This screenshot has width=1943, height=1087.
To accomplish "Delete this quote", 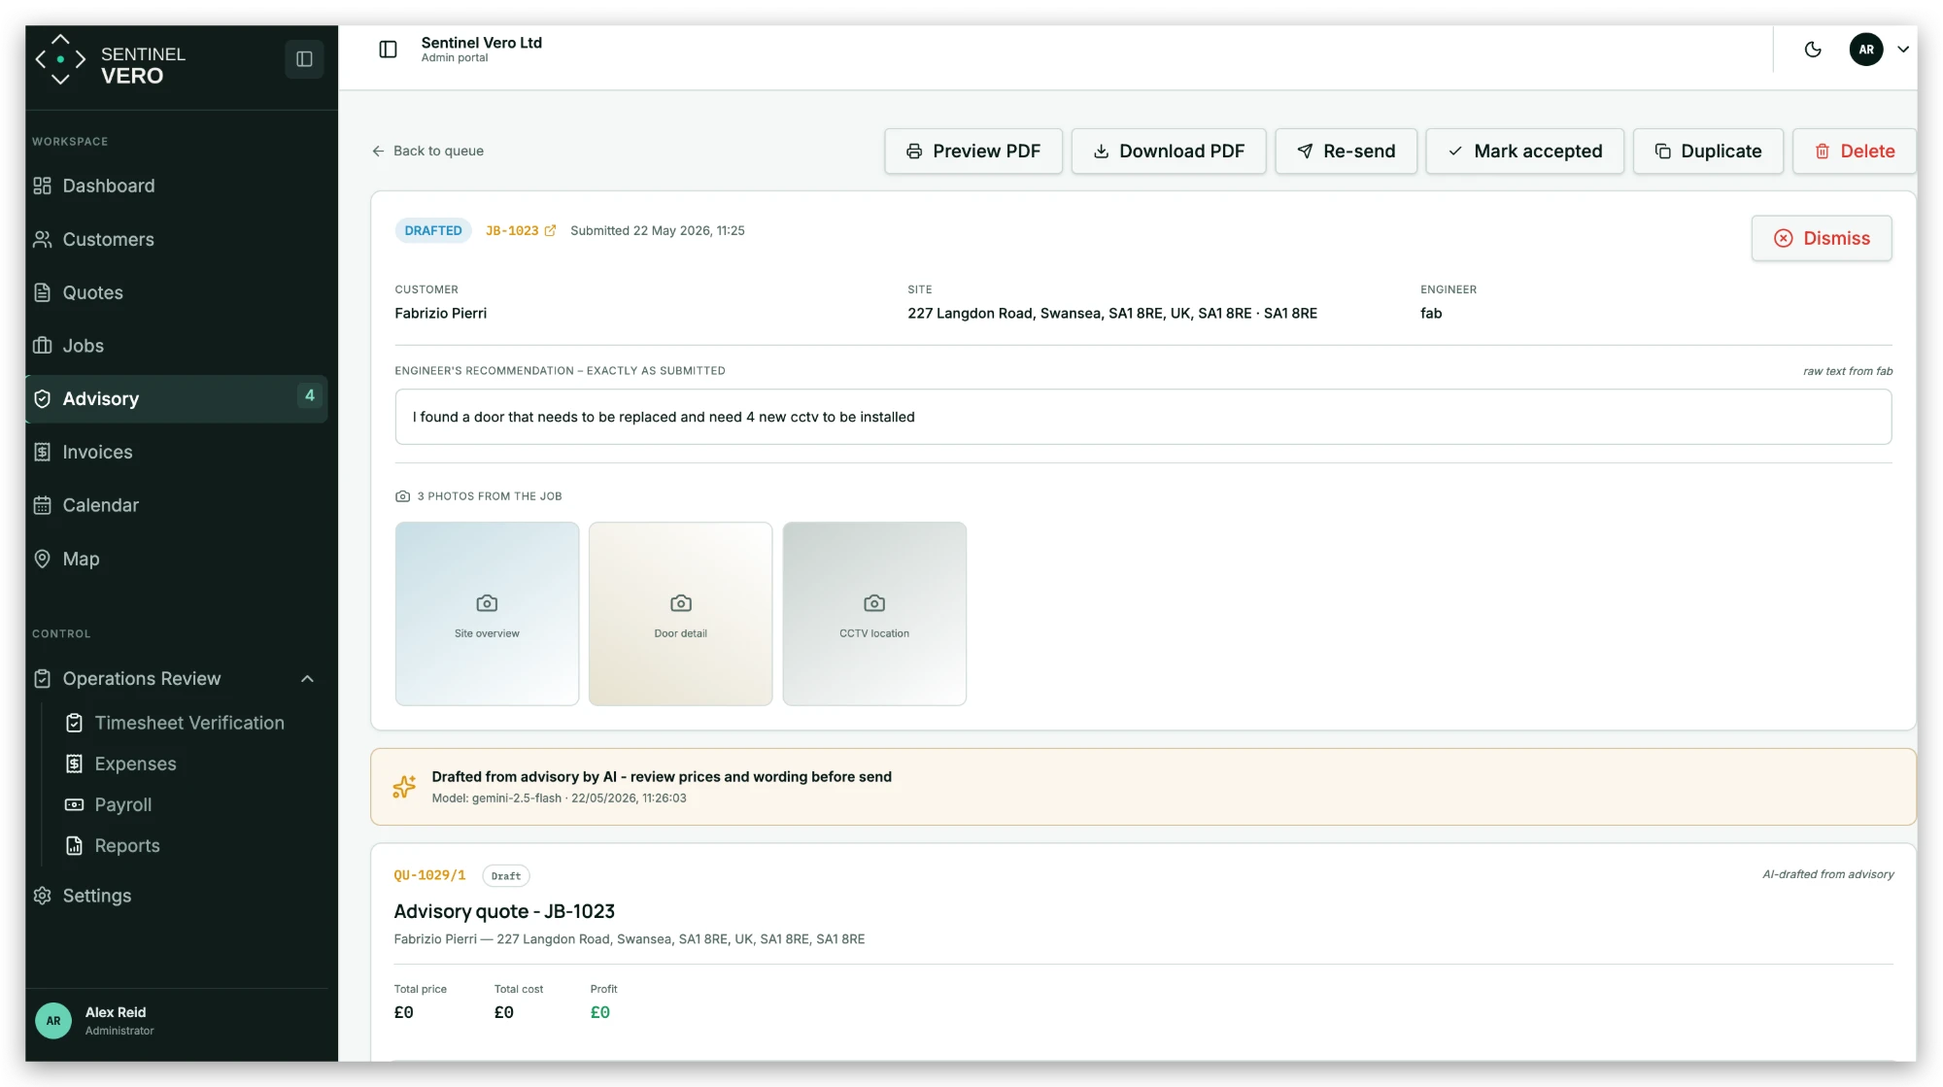I will [1854, 151].
